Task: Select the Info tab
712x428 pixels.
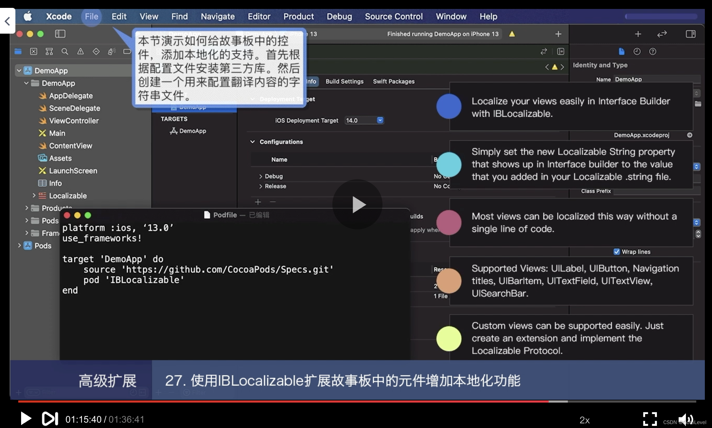Action: (311, 82)
